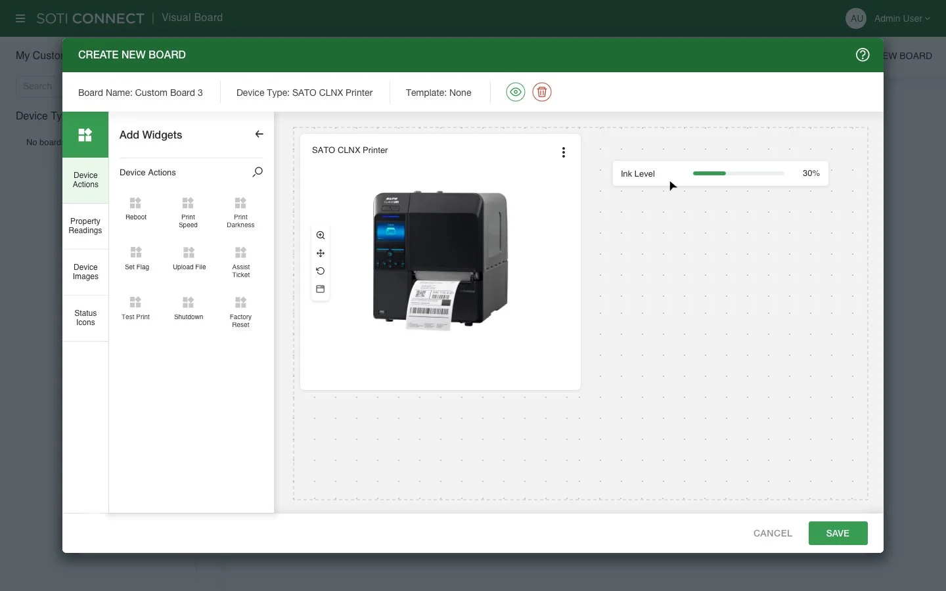Click the AU user avatar

point(856,18)
